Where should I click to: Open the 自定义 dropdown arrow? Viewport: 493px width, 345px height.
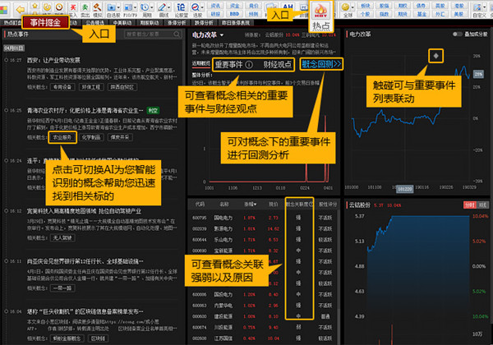click(x=485, y=7)
